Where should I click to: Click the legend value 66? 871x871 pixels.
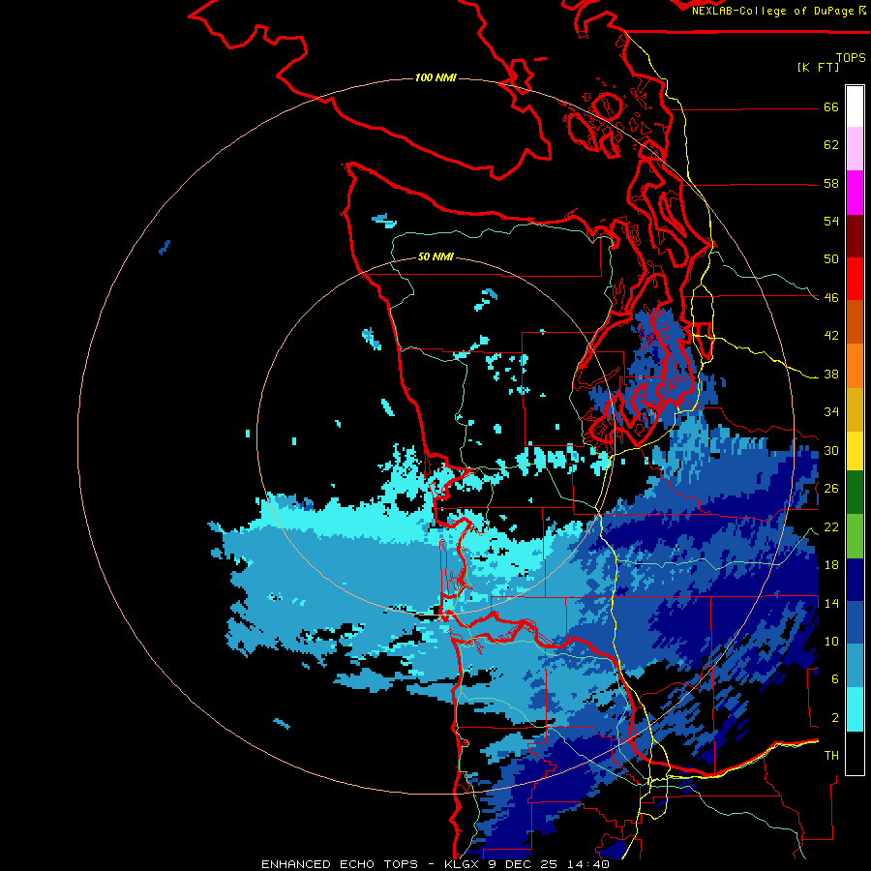pyautogui.click(x=831, y=107)
